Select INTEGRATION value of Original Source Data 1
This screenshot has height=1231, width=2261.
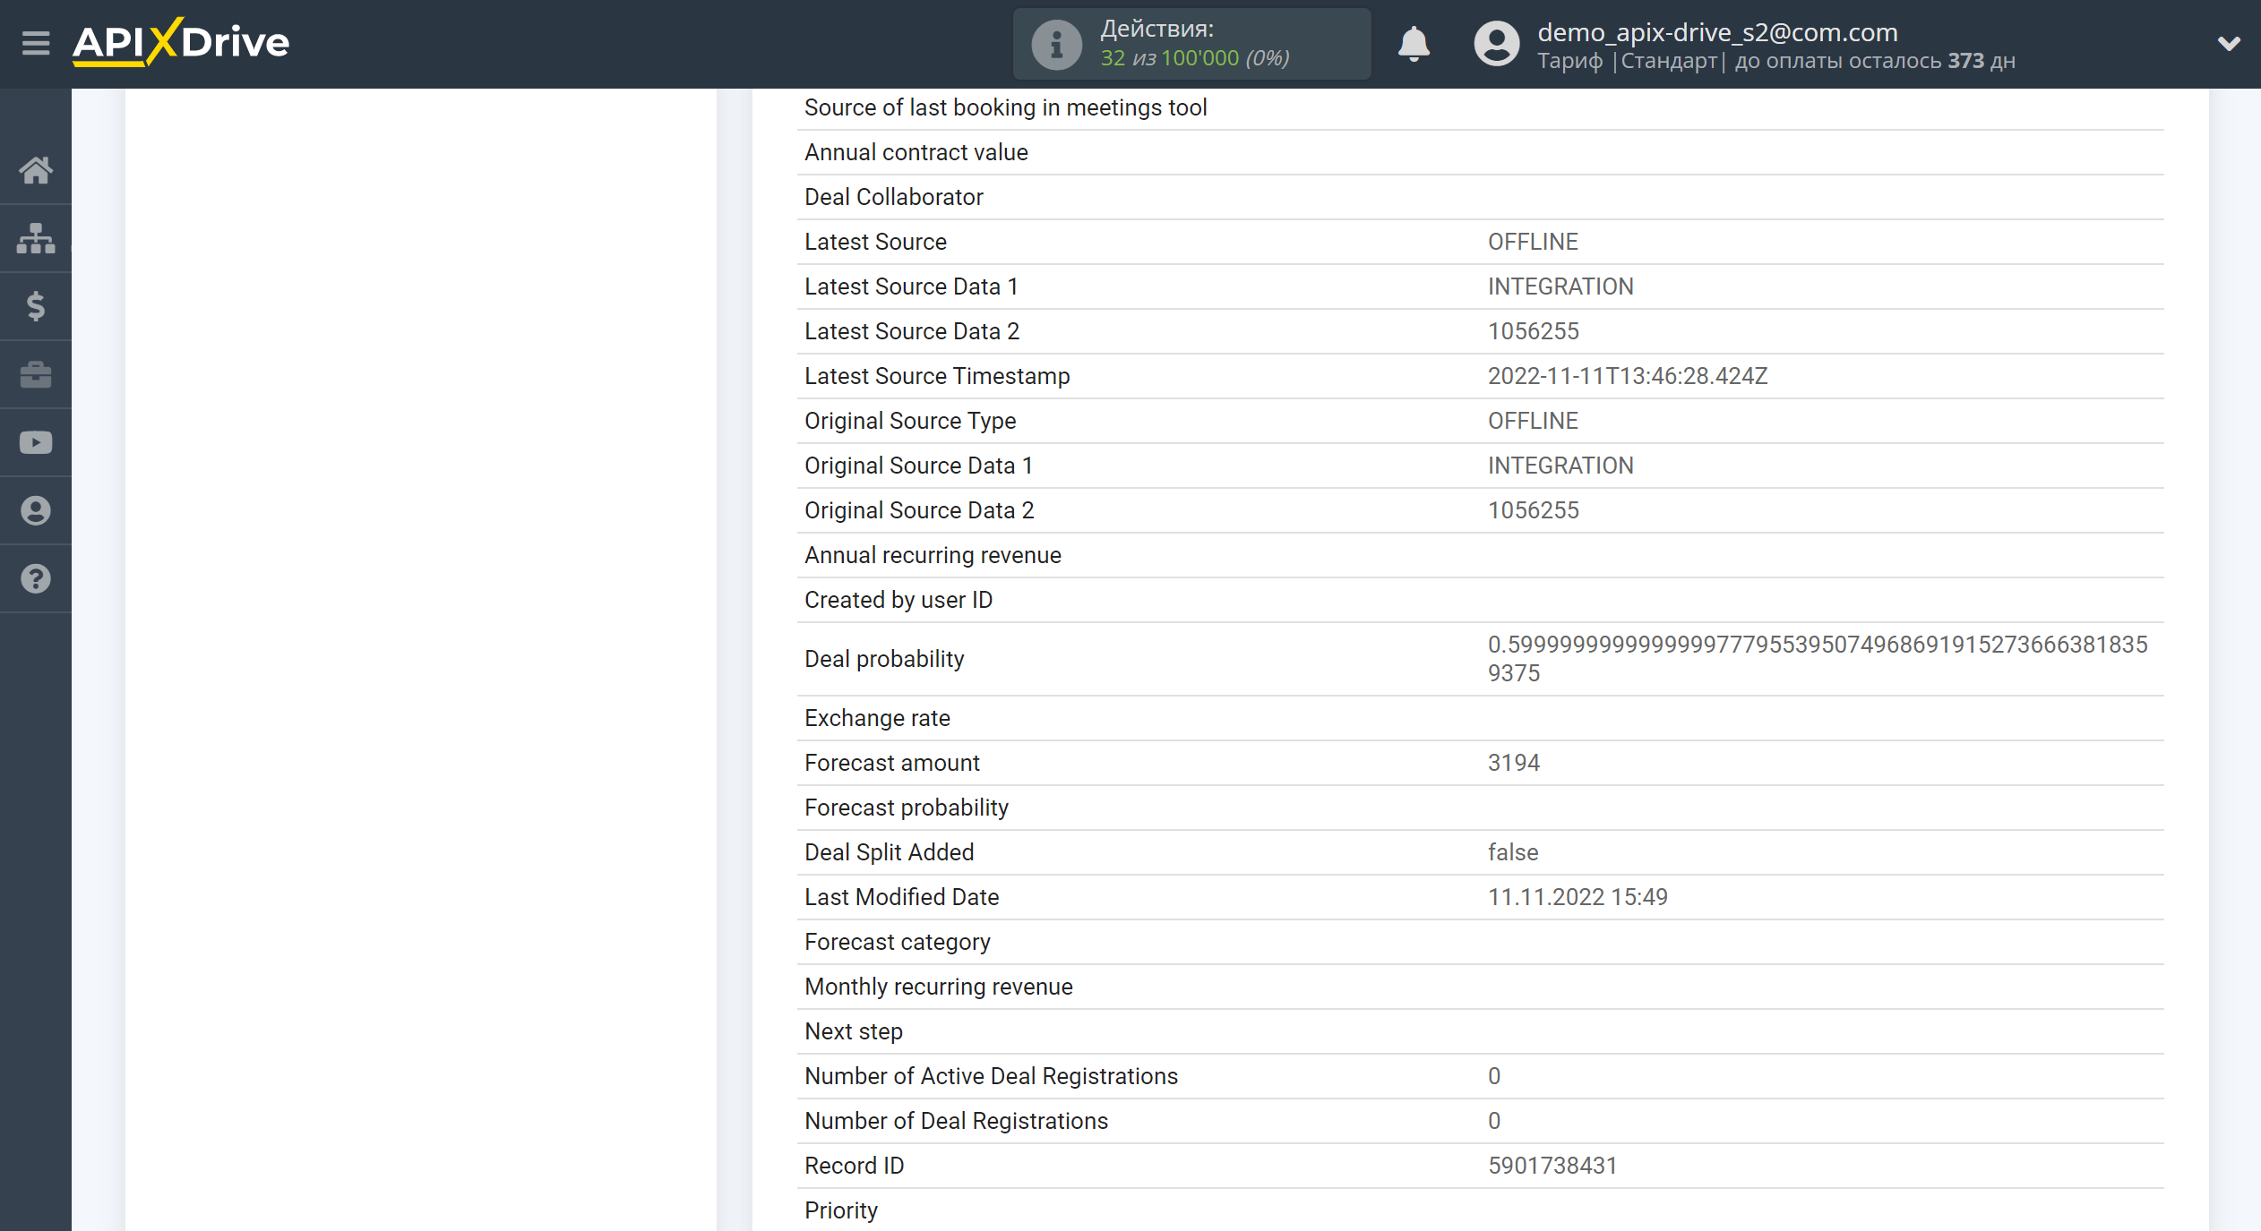click(x=1560, y=466)
